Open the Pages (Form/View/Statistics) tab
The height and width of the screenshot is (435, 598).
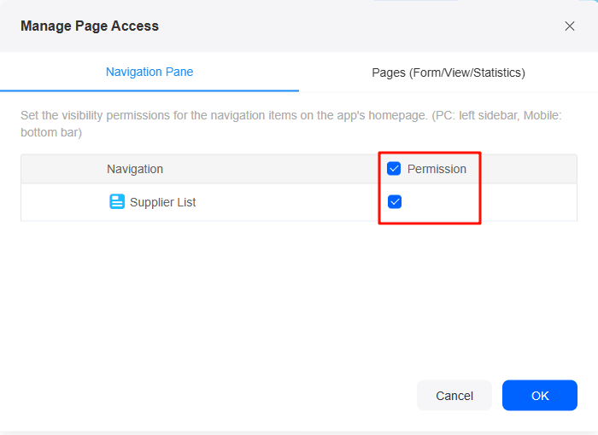point(448,72)
